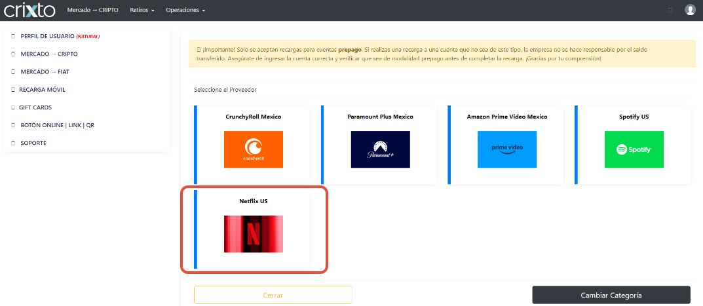Image resolution: width=703 pixels, height=306 pixels.
Task: Click the CrunchyRoll Mexico title
Action: [x=254, y=117]
